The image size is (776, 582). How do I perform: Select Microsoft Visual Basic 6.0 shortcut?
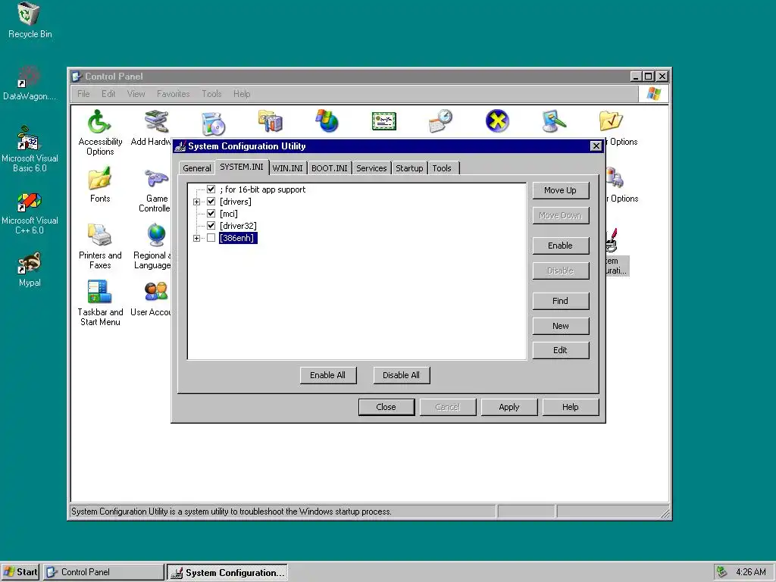pos(30,149)
